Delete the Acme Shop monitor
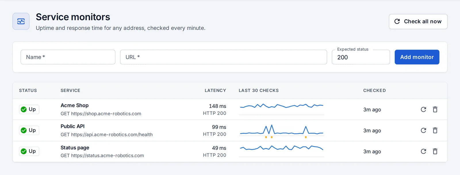460x175 pixels. (435, 109)
